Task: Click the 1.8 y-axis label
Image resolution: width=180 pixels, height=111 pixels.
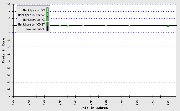Action: 8,32
